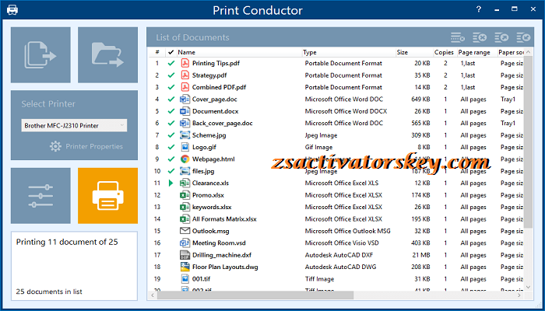The height and width of the screenshot is (311, 545).
Task: Click the Tray1 cell in Back_cover_page.doc row
Action: (x=508, y=123)
